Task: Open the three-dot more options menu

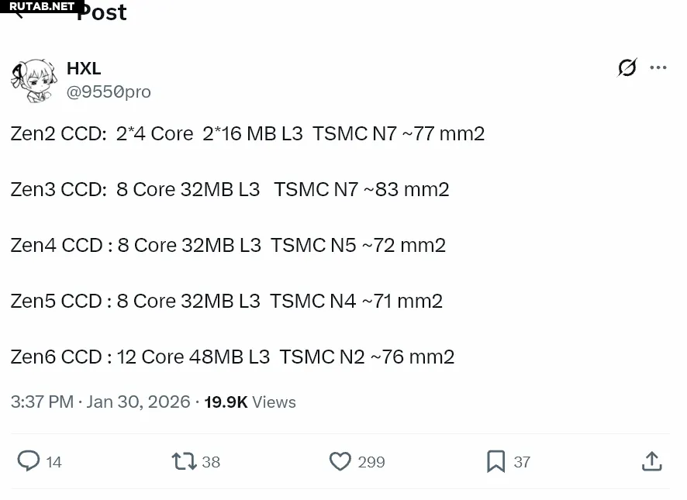Action: click(658, 68)
